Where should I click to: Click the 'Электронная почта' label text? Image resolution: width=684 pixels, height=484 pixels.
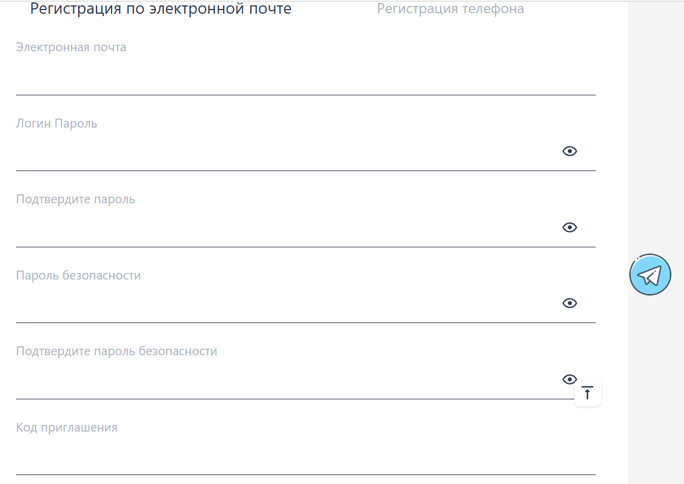pos(71,48)
